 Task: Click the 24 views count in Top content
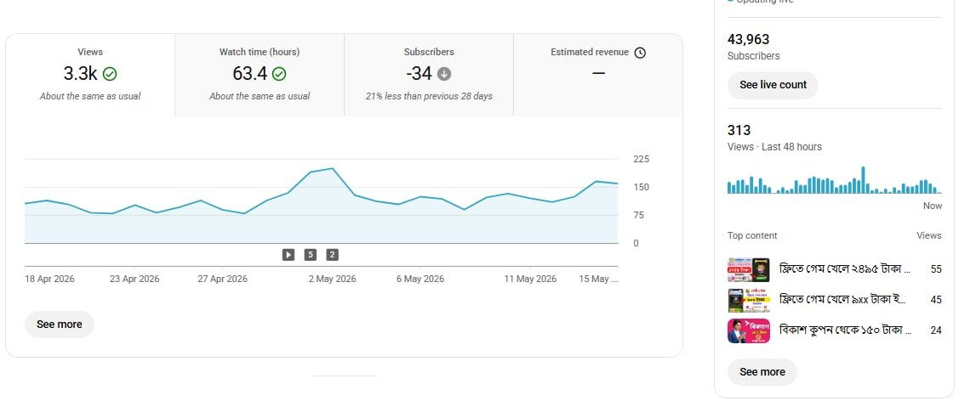[x=936, y=330]
